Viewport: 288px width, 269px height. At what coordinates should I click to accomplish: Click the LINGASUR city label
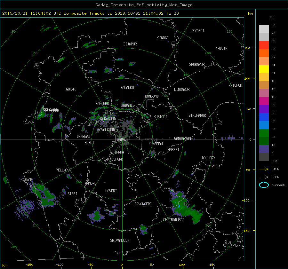(182, 90)
